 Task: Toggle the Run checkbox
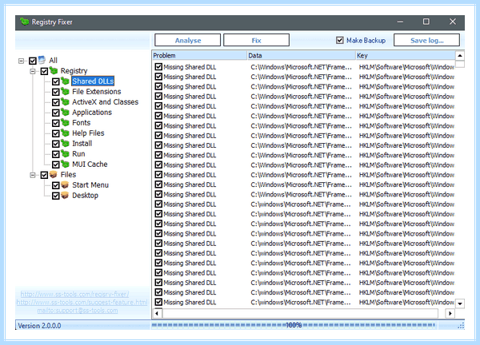[55, 154]
